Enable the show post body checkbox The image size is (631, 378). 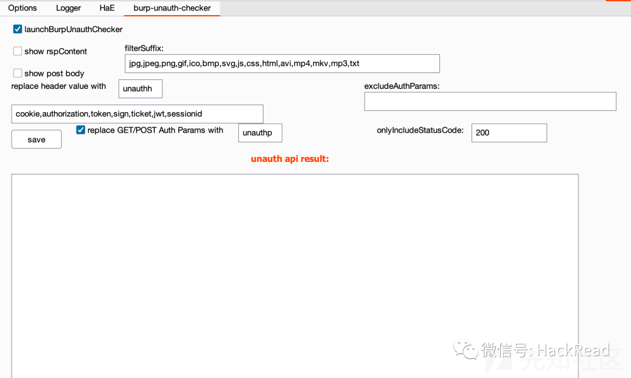18,73
